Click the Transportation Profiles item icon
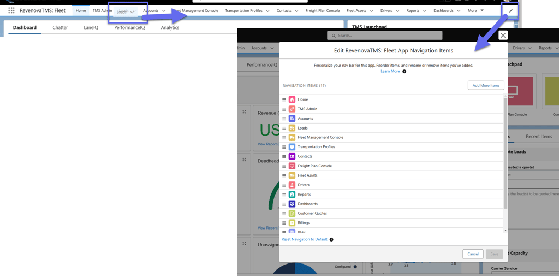 tap(292, 147)
